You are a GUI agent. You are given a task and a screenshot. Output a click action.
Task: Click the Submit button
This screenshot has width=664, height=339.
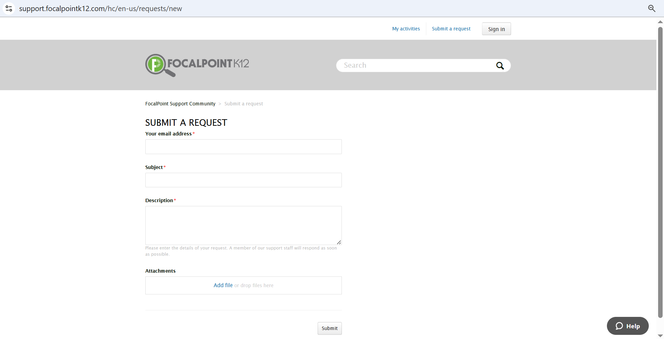pyautogui.click(x=330, y=328)
